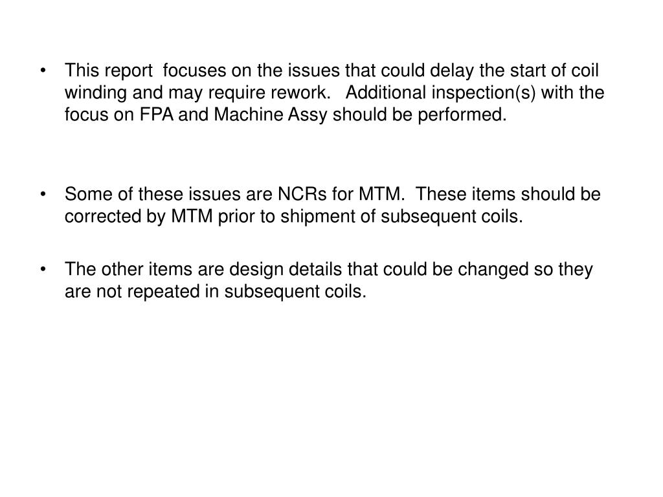Click the word 'Additional' in first bullet

(385, 93)
